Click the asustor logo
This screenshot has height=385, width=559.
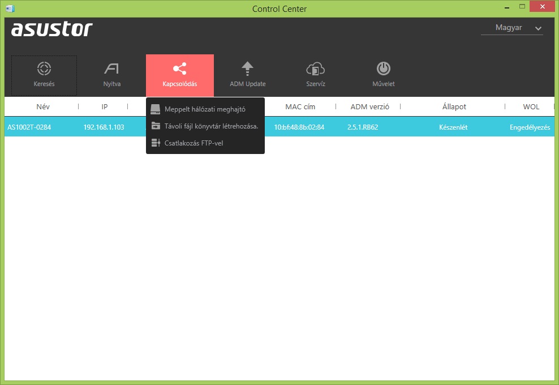click(x=52, y=29)
